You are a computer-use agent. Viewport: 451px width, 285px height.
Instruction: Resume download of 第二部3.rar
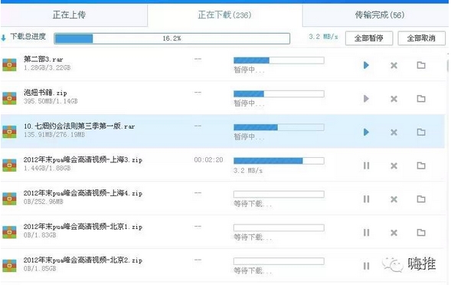tap(366, 65)
